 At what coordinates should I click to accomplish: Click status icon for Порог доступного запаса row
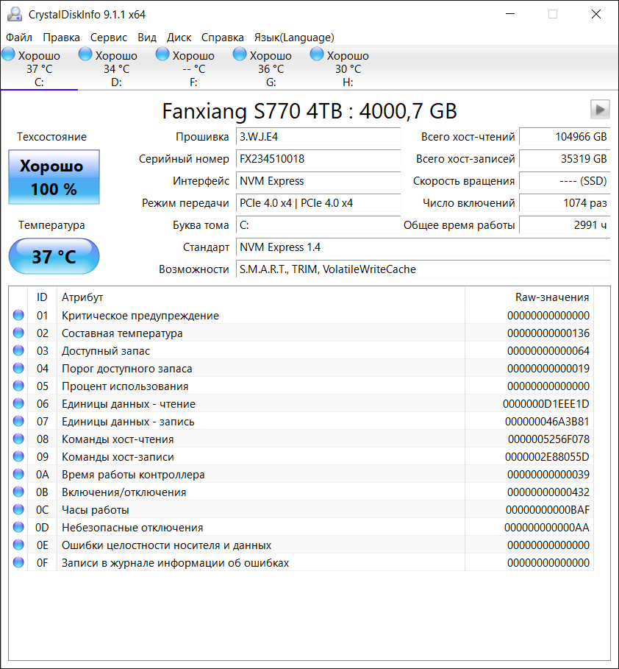18,368
